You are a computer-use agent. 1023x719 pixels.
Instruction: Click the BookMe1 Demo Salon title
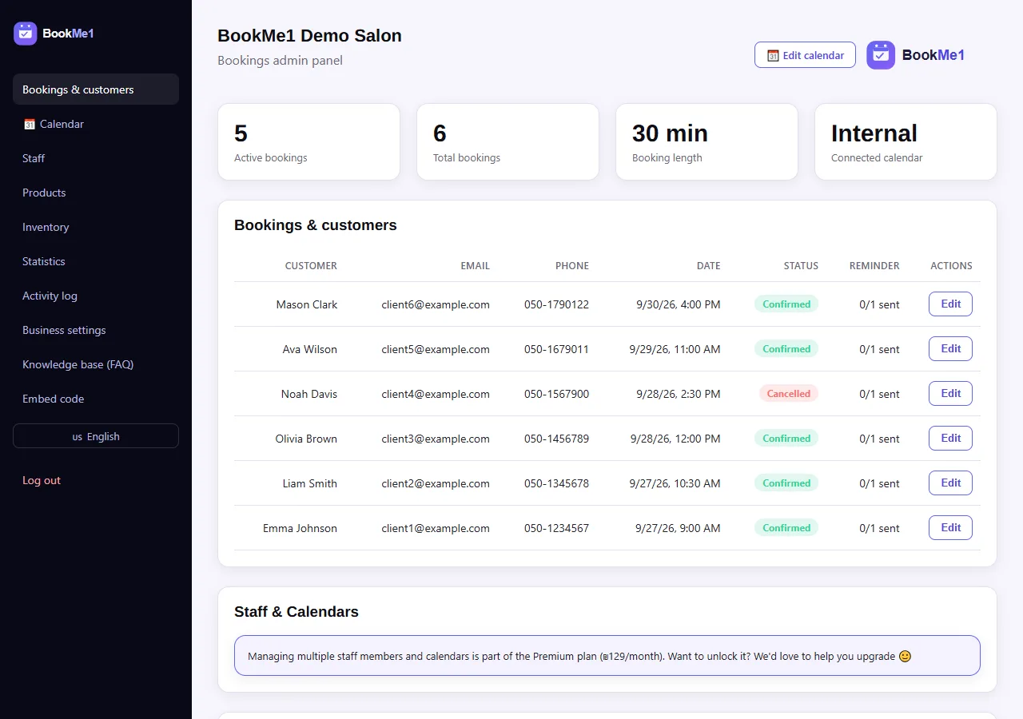coord(309,36)
